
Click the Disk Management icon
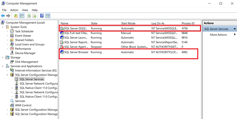pos(12,62)
